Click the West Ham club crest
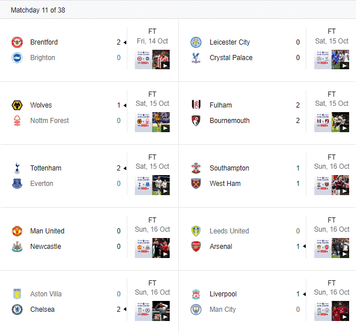 pos(196,184)
